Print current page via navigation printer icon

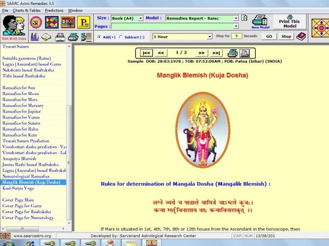[x=232, y=53]
